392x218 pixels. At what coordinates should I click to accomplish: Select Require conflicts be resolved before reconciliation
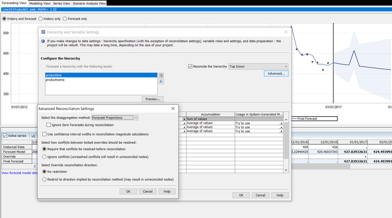tap(44, 149)
